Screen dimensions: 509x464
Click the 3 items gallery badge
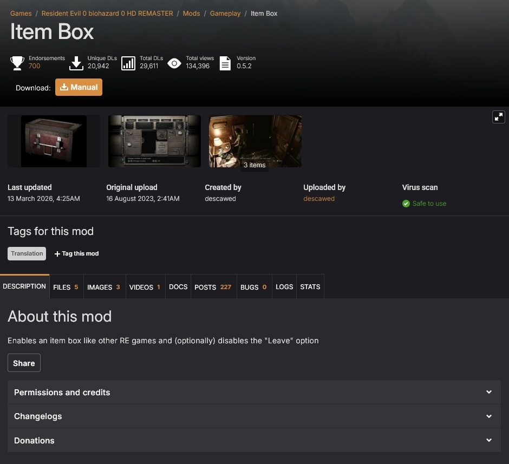pos(255,165)
